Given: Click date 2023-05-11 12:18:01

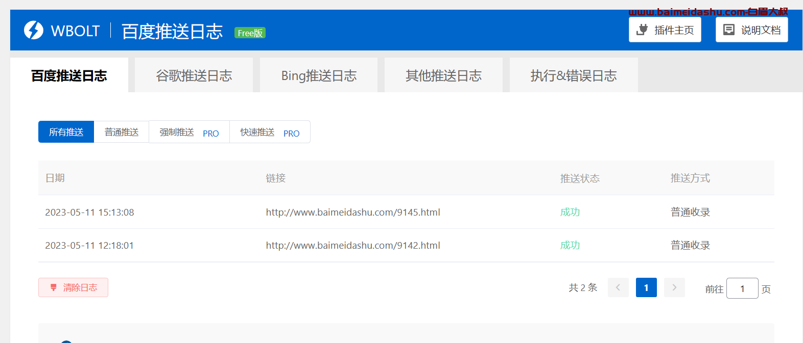Looking at the screenshot, I should pyautogui.click(x=89, y=245).
